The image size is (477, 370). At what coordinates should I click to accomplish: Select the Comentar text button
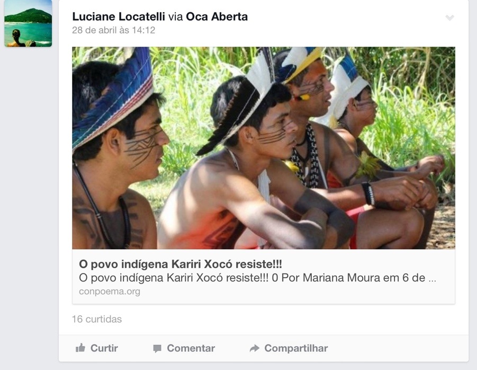[x=191, y=348]
